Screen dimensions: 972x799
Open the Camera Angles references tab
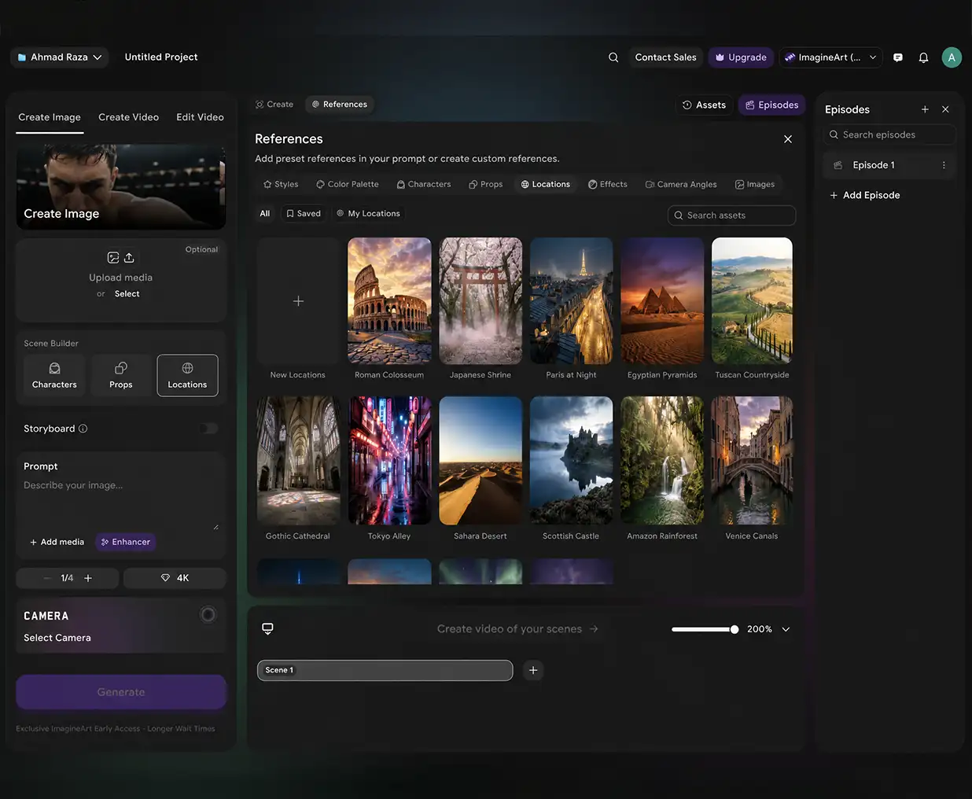point(681,185)
